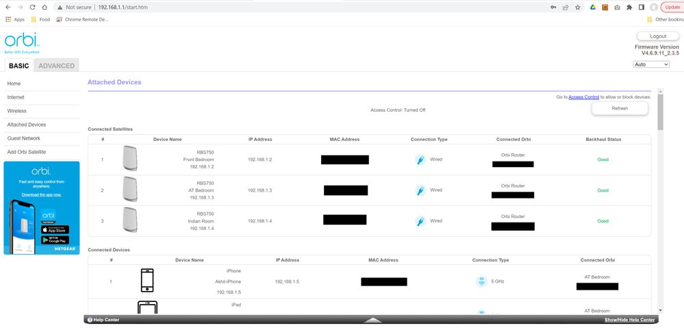Click the App Store badge

pos(55,230)
